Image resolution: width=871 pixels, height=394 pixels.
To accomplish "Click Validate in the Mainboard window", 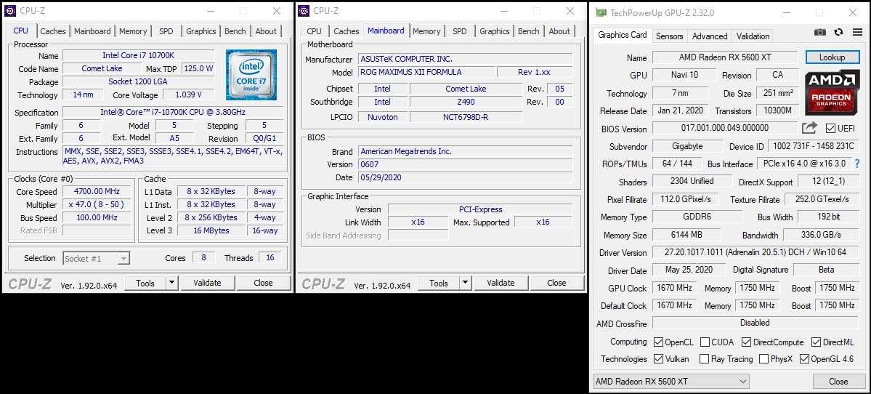I will 501,283.
